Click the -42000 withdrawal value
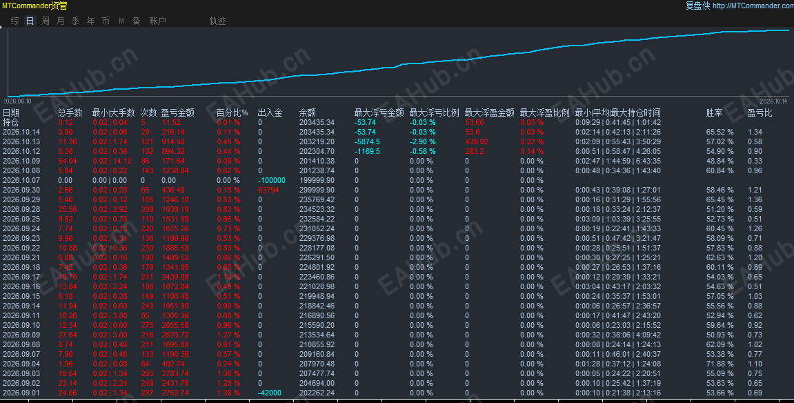Screen dimensions: 794x403 [270, 393]
